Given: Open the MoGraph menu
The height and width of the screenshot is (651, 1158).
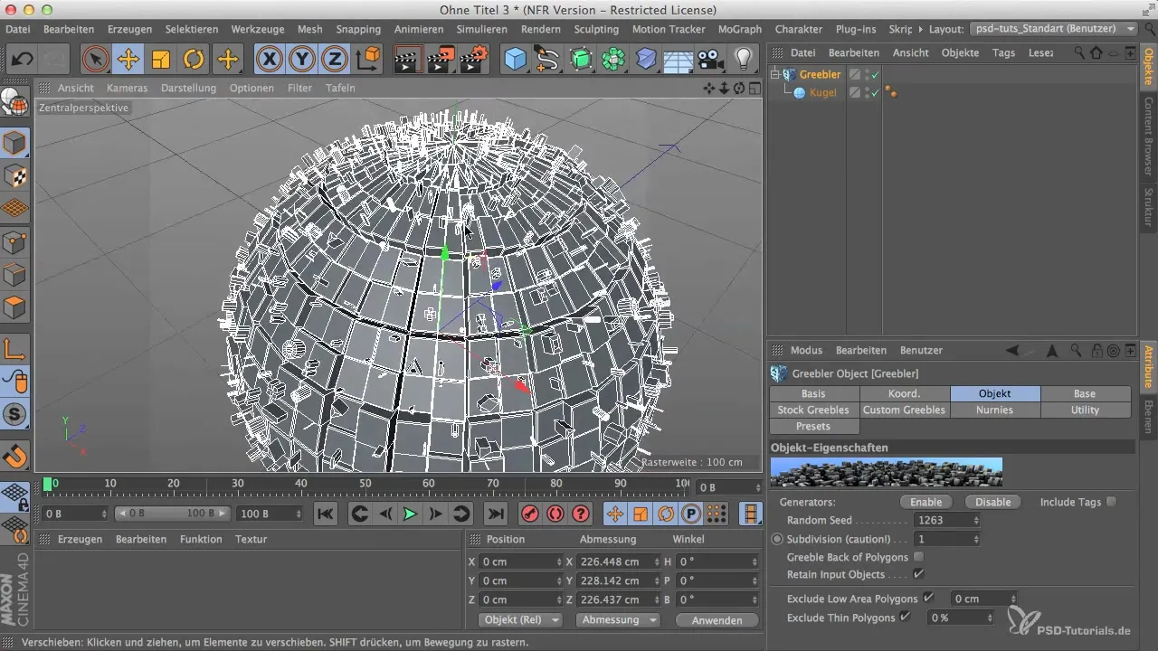Looking at the screenshot, I should pos(739,29).
